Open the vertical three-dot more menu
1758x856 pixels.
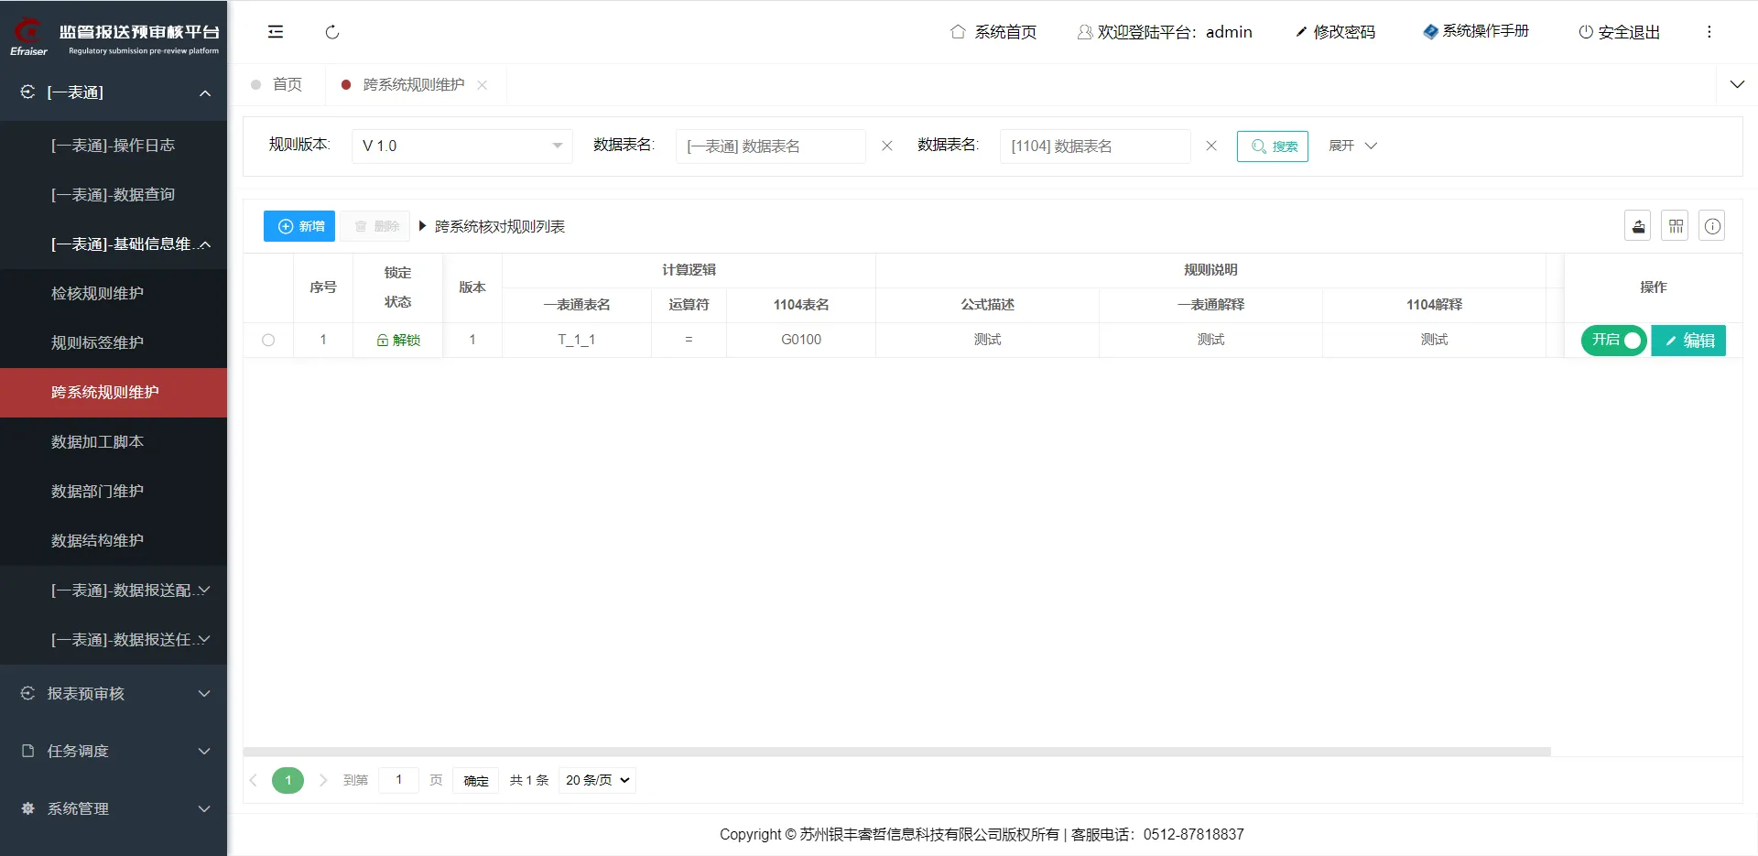(x=1709, y=32)
